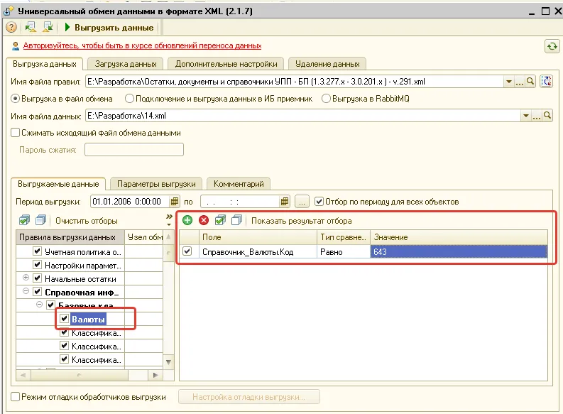Enable Сжимать исходящий файл обмена данными
The width and height of the screenshot is (563, 414).
click(x=15, y=133)
